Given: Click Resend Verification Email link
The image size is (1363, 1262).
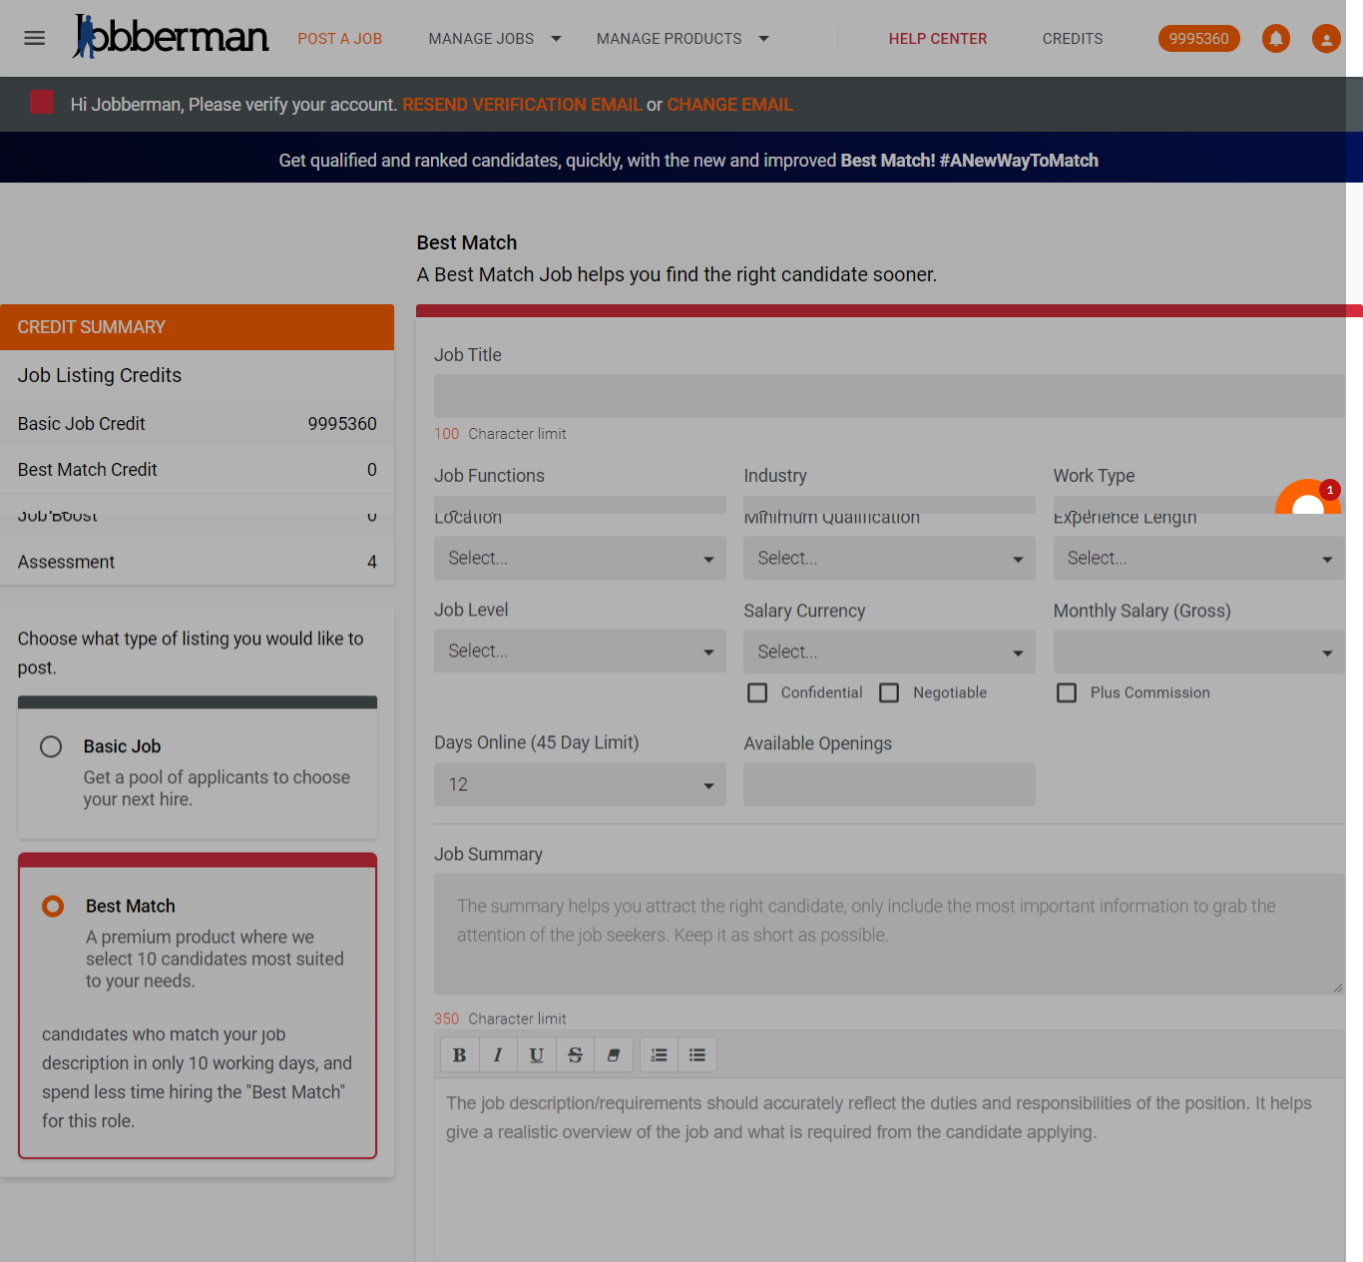Looking at the screenshot, I should click(x=522, y=105).
